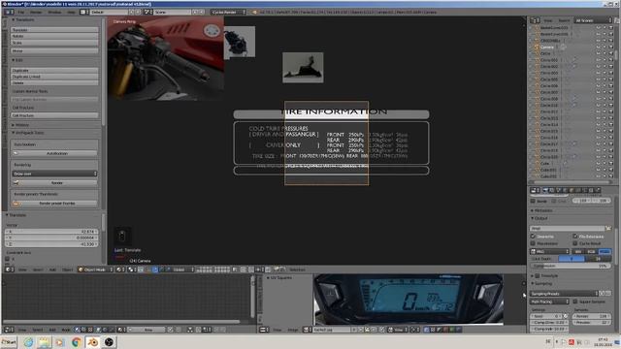
Task: Open the Help menu
Action: point(71,12)
